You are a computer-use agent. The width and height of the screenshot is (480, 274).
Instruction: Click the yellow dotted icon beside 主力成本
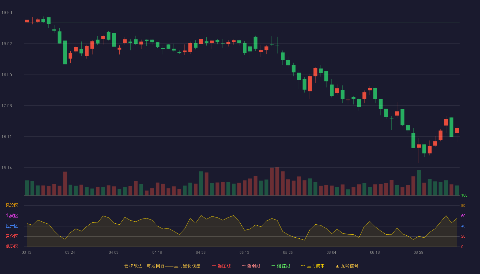(x=303, y=266)
